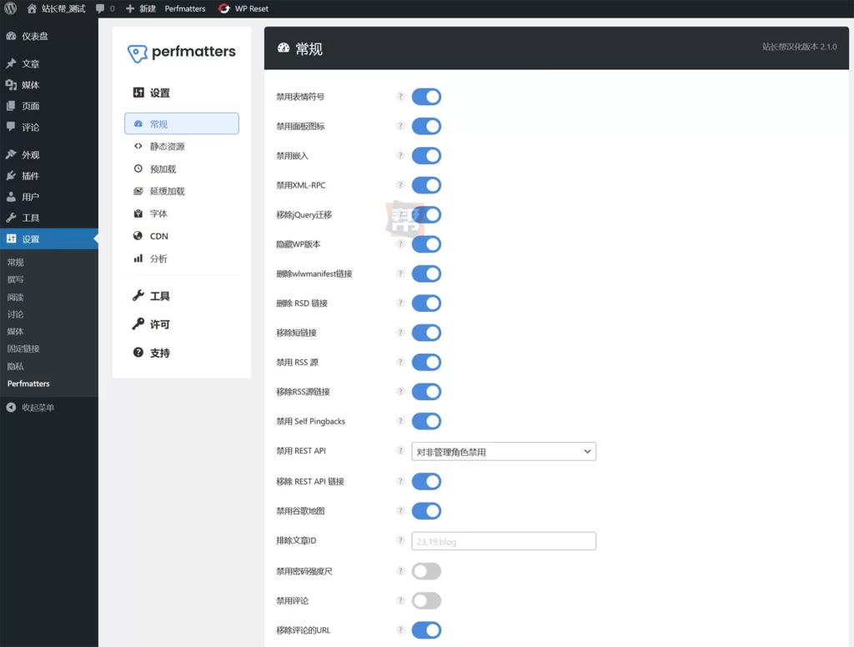Image resolution: width=854 pixels, height=647 pixels.
Task: Toggle the 禁用面板图标 switch
Action: (426, 126)
